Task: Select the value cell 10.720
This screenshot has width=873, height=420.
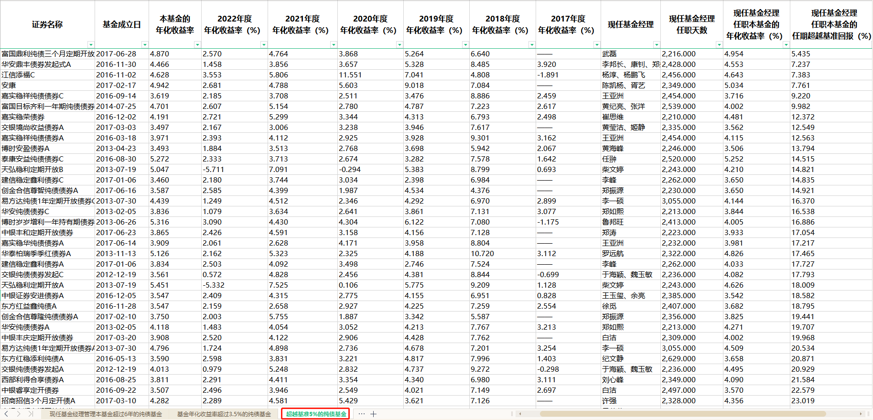Action: [x=503, y=254]
